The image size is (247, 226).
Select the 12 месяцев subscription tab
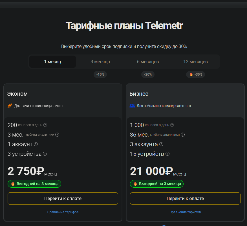coord(195,62)
